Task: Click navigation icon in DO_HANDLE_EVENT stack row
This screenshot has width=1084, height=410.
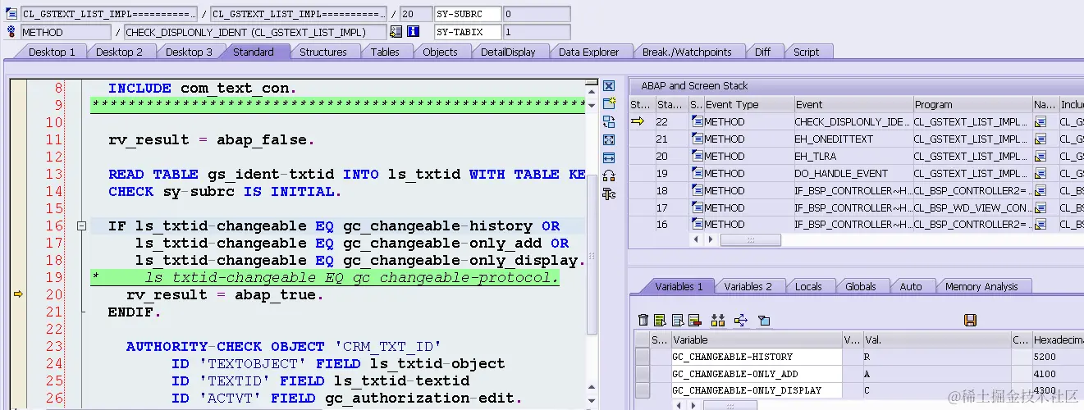Action: pyautogui.click(x=1041, y=173)
